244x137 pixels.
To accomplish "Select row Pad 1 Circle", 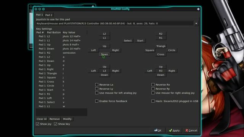I will 61,86.
